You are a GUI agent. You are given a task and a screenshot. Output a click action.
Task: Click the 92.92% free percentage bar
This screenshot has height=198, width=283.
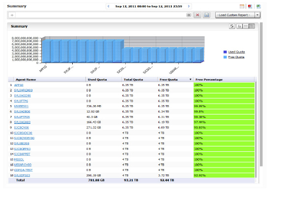click(x=224, y=175)
